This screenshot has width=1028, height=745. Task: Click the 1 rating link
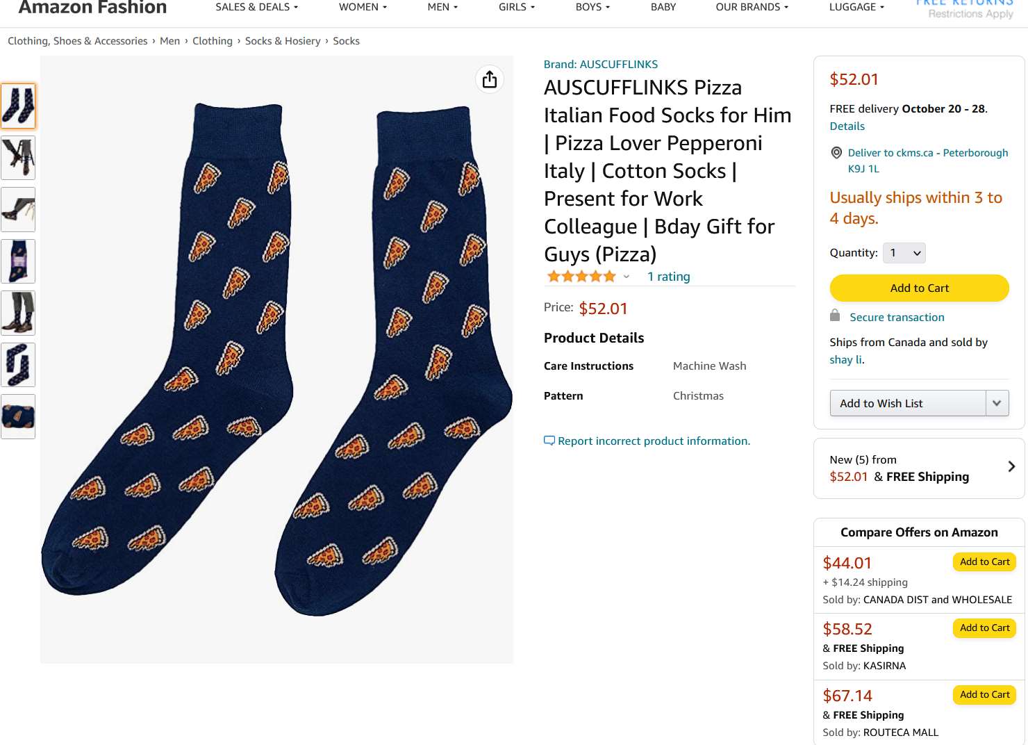668,277
